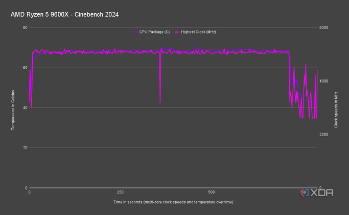
Task: Click the 'Time in seconds' x-axis caption
Action: [173, 202]
